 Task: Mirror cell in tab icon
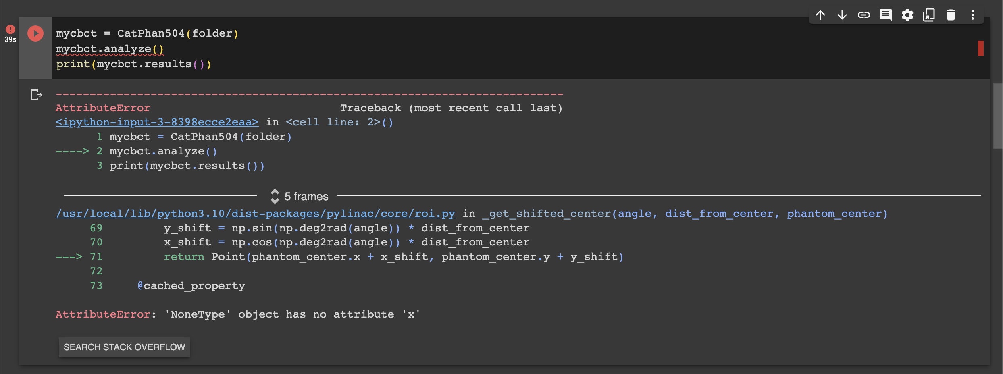929,15
